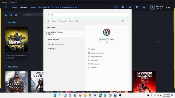Open the chat messages icon
The width and height of the screenshot is (175, 98).
point(122,7)
